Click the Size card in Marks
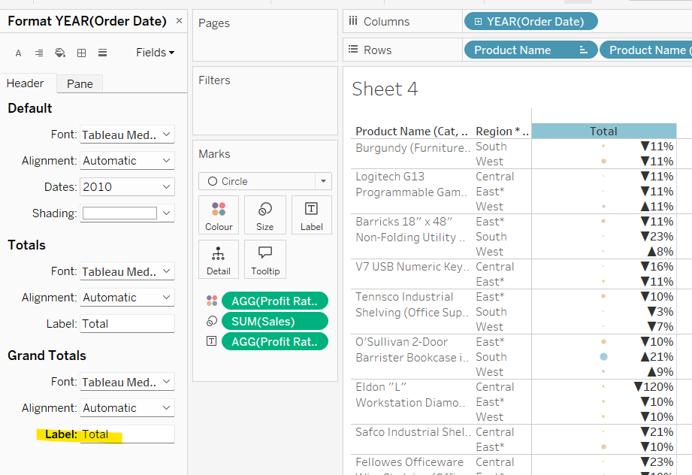This screenshot has height=475, width=692. tap(265, 215)
